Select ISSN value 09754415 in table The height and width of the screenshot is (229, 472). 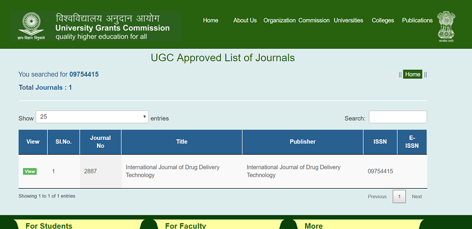coord(380,171)
